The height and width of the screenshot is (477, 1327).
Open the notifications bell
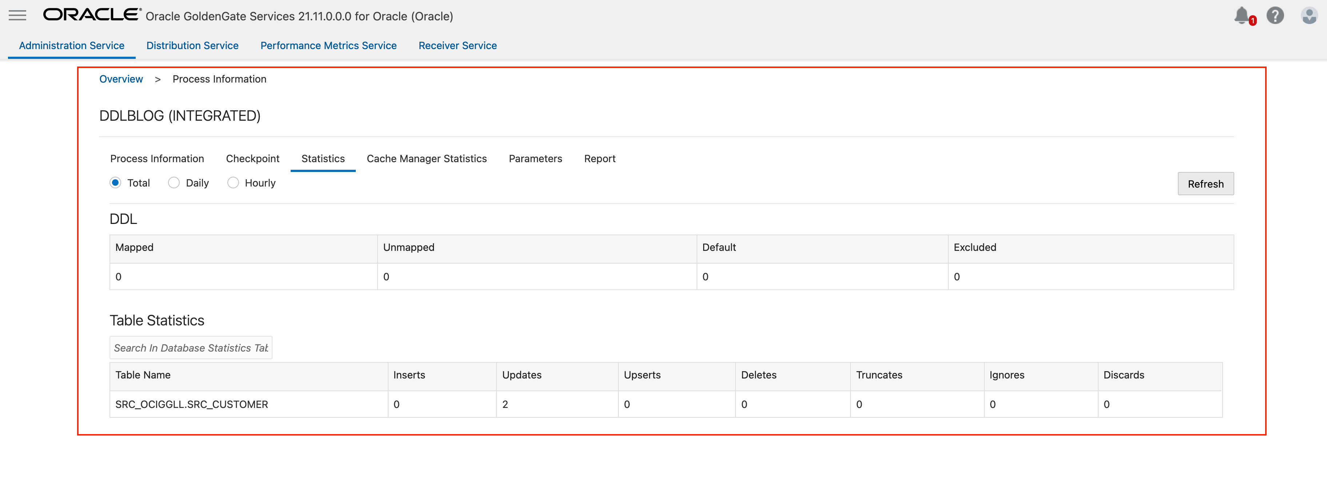[x=1242, y=16]
